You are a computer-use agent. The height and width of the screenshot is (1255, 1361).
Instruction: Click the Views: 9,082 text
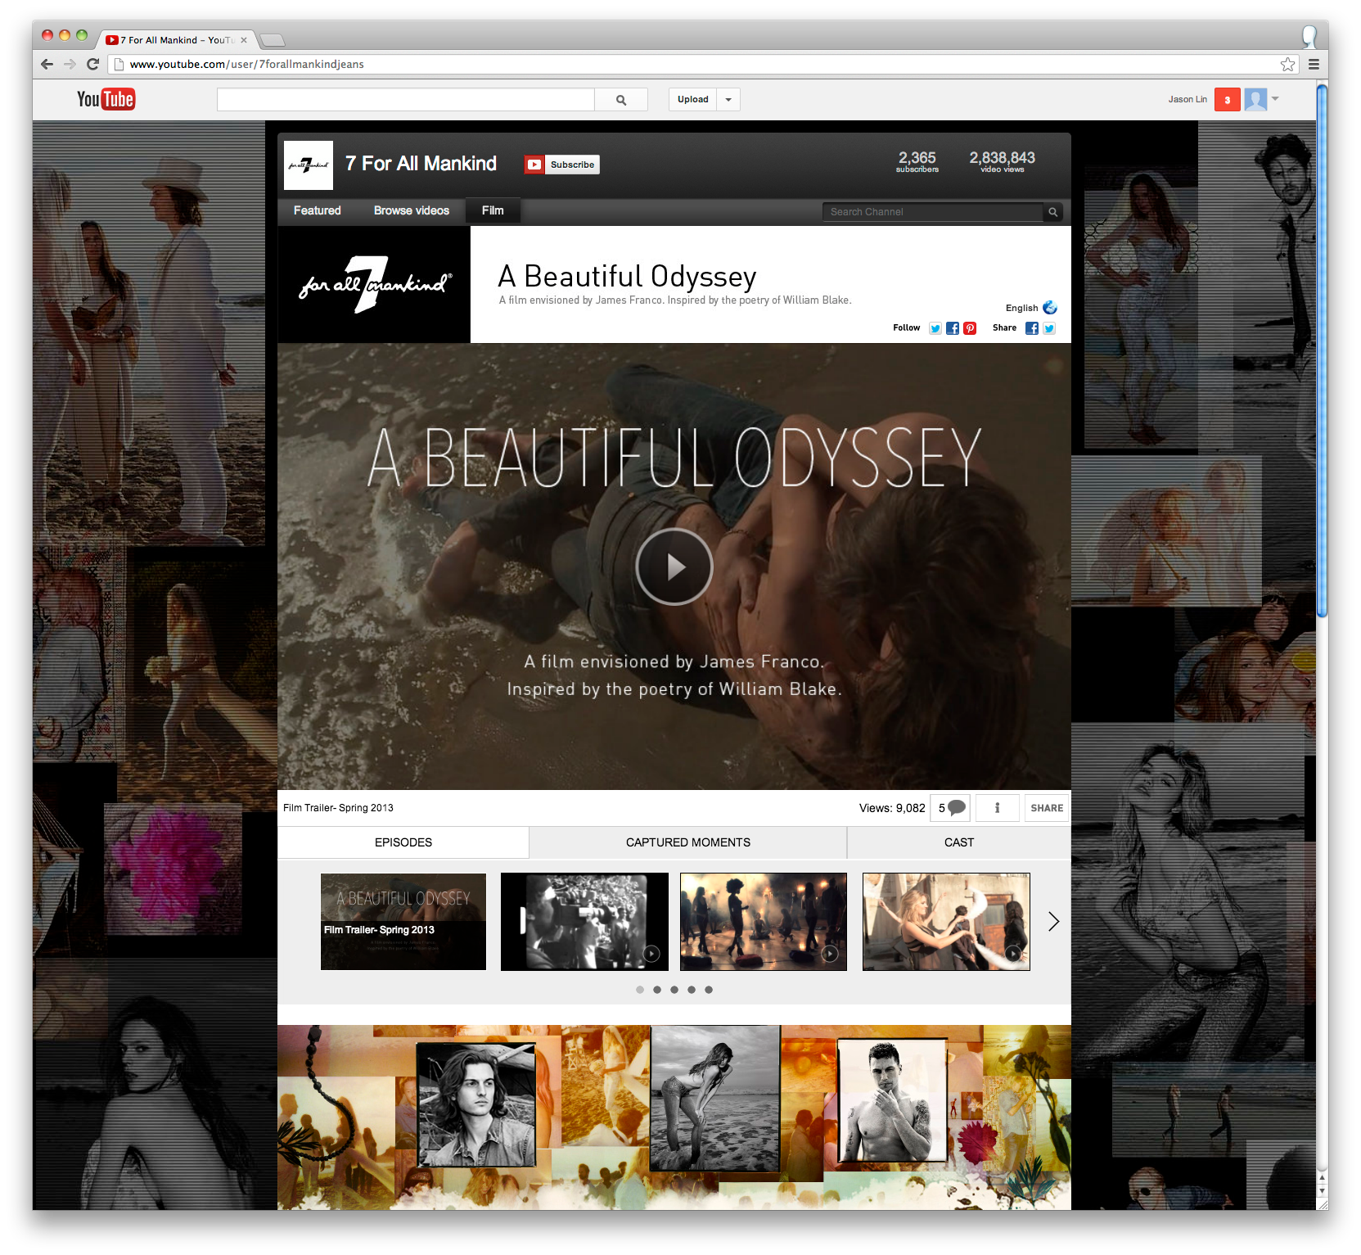(892, 808)
